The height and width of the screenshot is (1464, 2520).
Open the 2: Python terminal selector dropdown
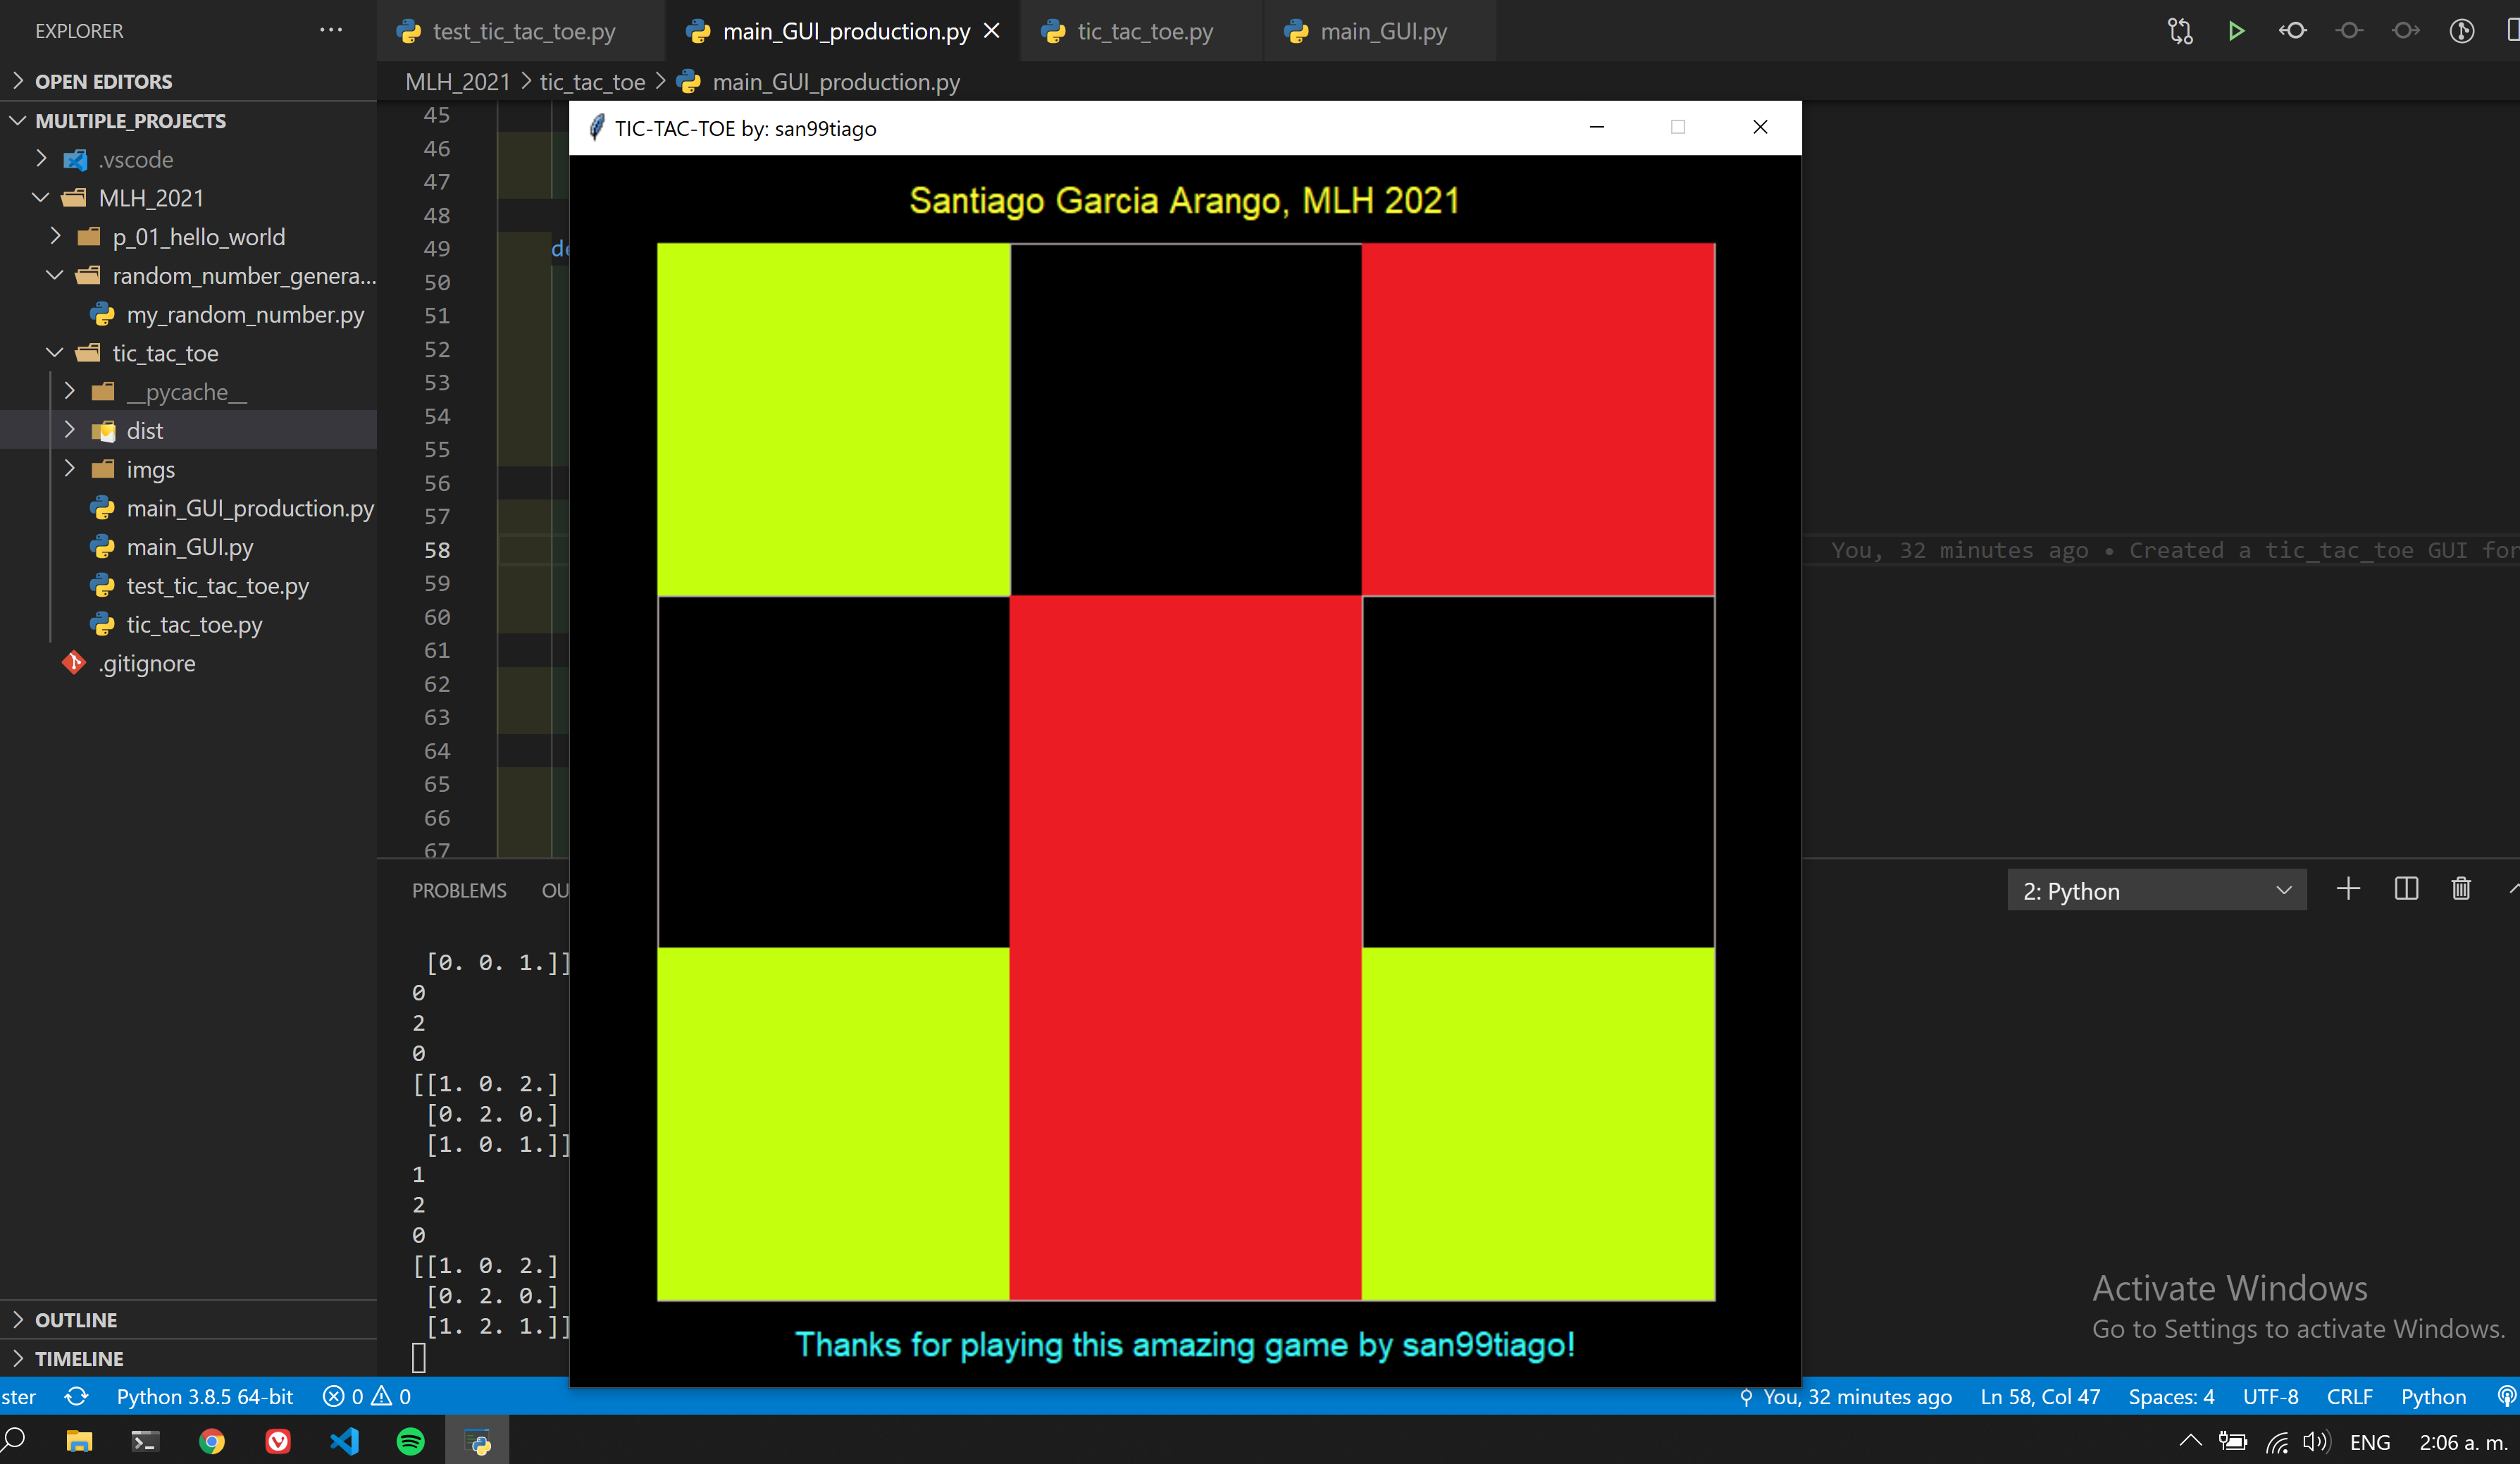2156,890
